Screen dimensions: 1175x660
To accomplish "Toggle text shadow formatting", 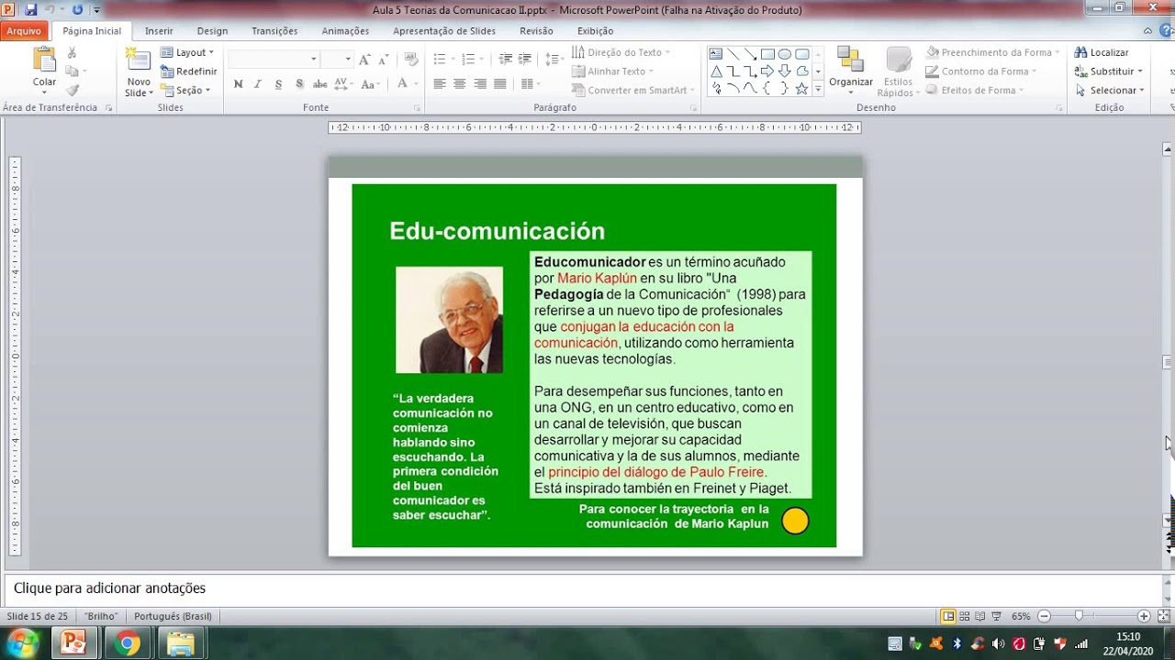I will click(x=299, y=84).
